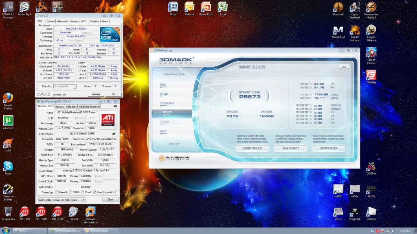This screenshot has width=417, height=234.
Task: Select the nullDC emulator icon
Action: (338, 191)
